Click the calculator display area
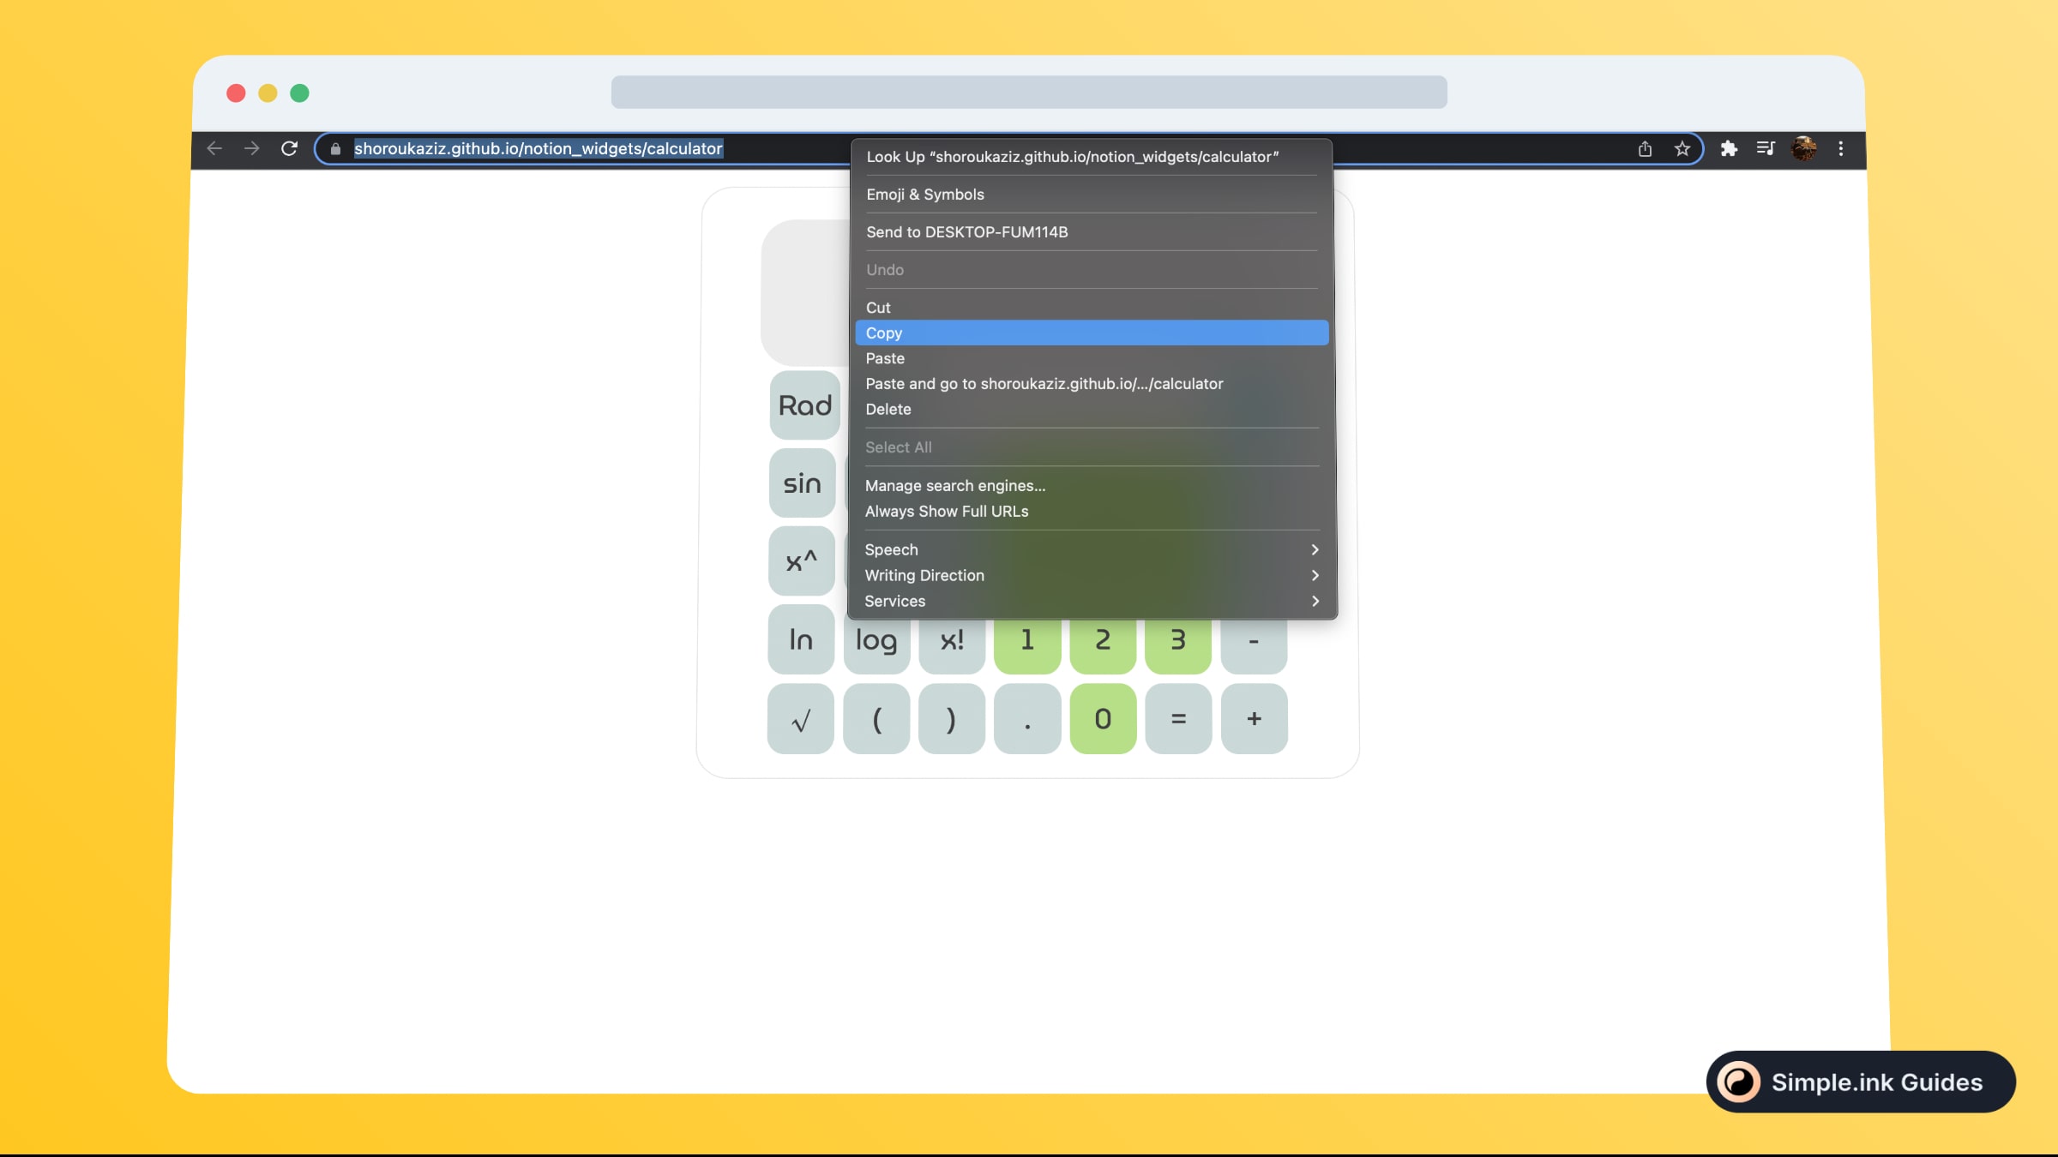This screenshot has width=2058, height=1157. pyautogui.click(x=804, y=292)
